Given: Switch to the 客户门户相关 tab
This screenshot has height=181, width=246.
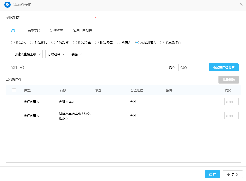Looking at the screenshot, I should tap(83, 31).
